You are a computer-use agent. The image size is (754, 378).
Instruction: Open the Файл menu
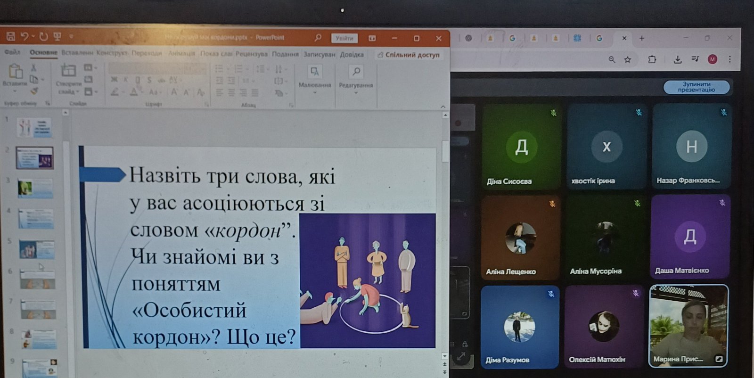(x=12, y=52)
